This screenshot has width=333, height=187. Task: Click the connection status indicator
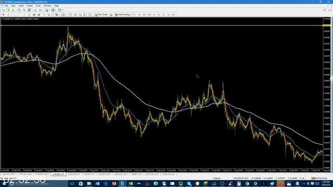[319, 178]
